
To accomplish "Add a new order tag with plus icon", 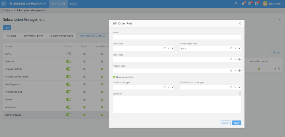I will (239, 60).
